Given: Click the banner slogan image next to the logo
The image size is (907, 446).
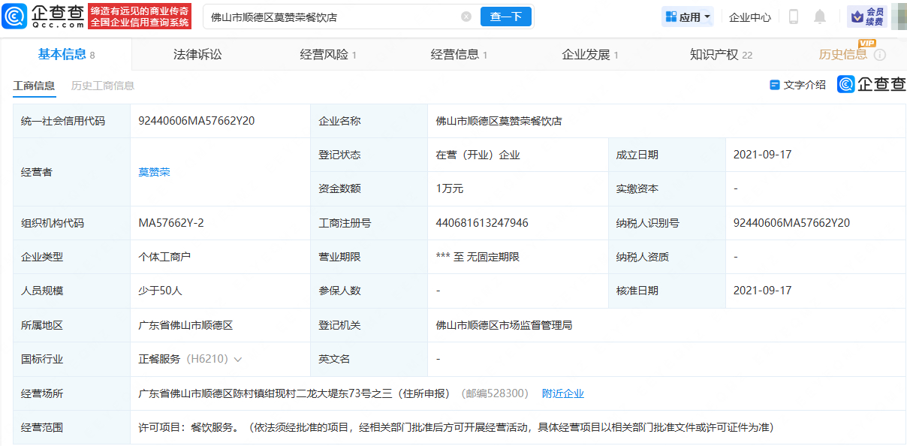Looking at the screenshot, I should pyautogui.click(x=140, y=16).
